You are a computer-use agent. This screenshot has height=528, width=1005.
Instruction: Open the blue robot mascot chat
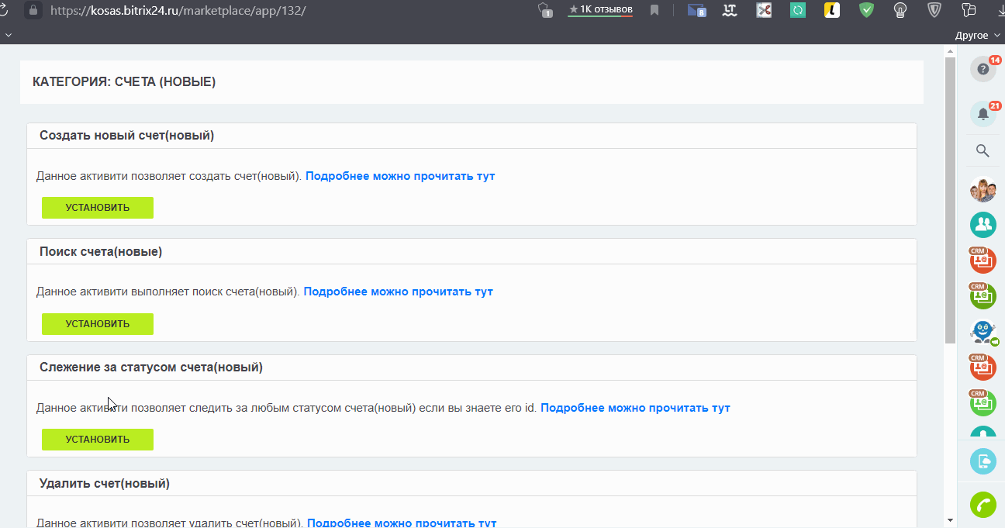[x=983, y=332]
